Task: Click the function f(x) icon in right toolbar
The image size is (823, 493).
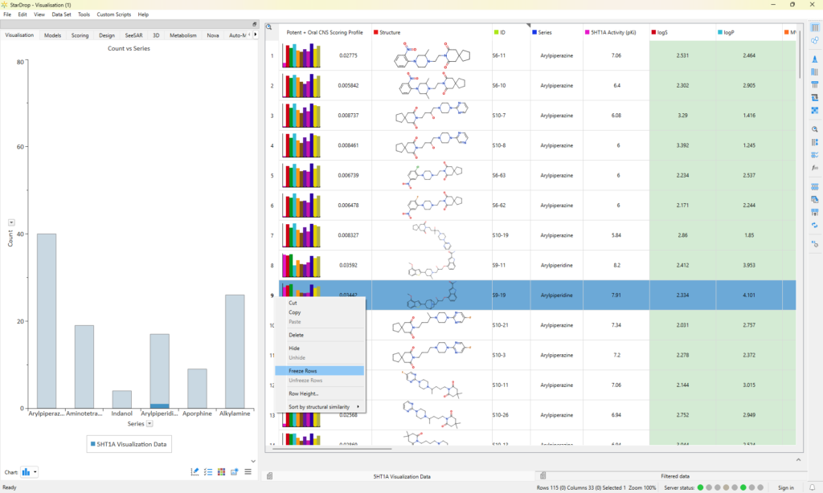Action: (815, 167)
